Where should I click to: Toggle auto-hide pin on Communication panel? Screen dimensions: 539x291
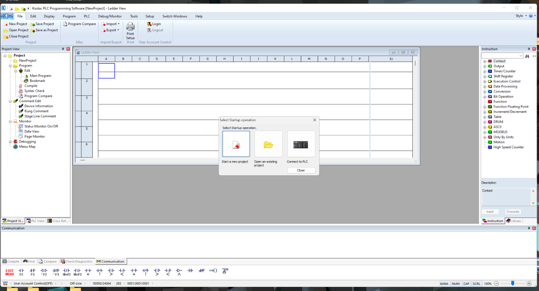point(529,228)
